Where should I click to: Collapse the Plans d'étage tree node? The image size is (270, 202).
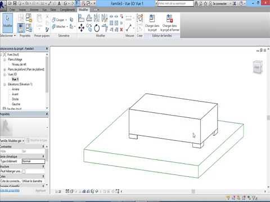(x=4, y=59)
